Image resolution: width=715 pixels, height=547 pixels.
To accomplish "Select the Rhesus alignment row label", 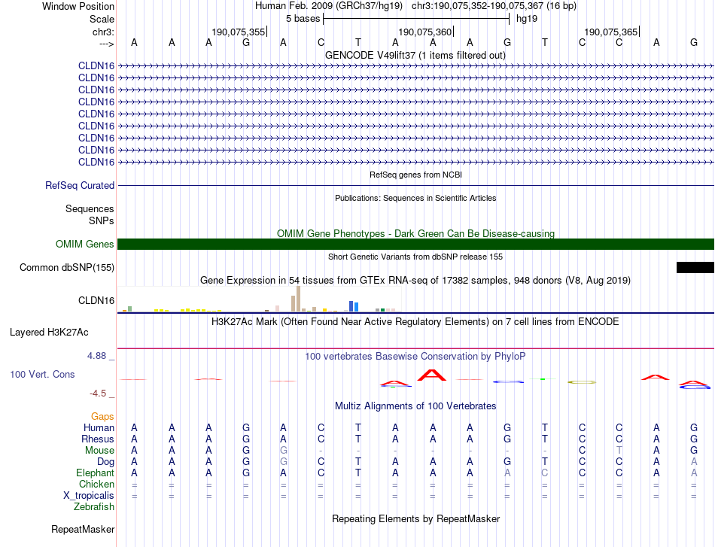I will pyautogui.click(x=98, y=439).
